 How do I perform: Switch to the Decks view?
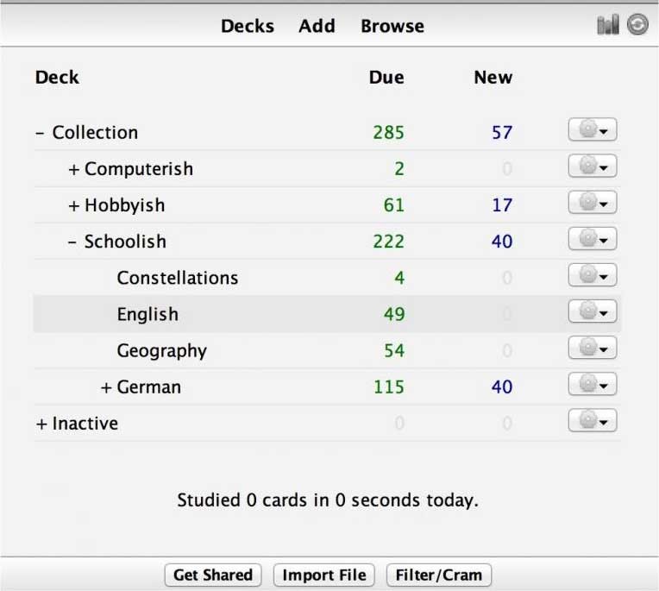click(x=248, y=26)
